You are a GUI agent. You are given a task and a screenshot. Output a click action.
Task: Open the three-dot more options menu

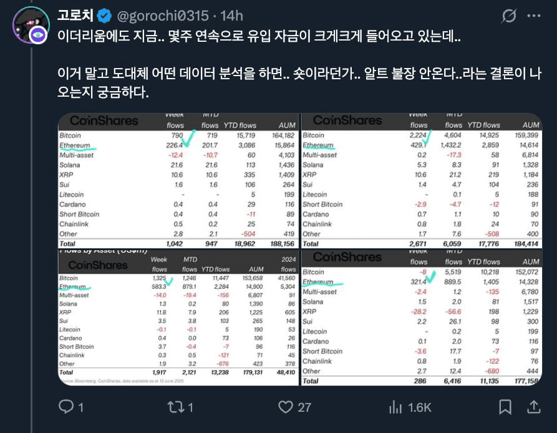[x=534, y=16]
